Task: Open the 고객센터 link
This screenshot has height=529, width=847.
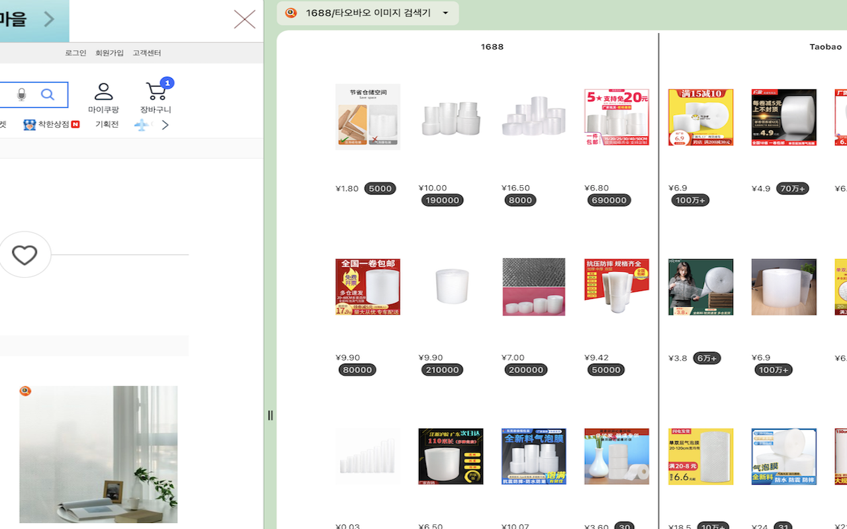Action: click(x=147, y=53)
